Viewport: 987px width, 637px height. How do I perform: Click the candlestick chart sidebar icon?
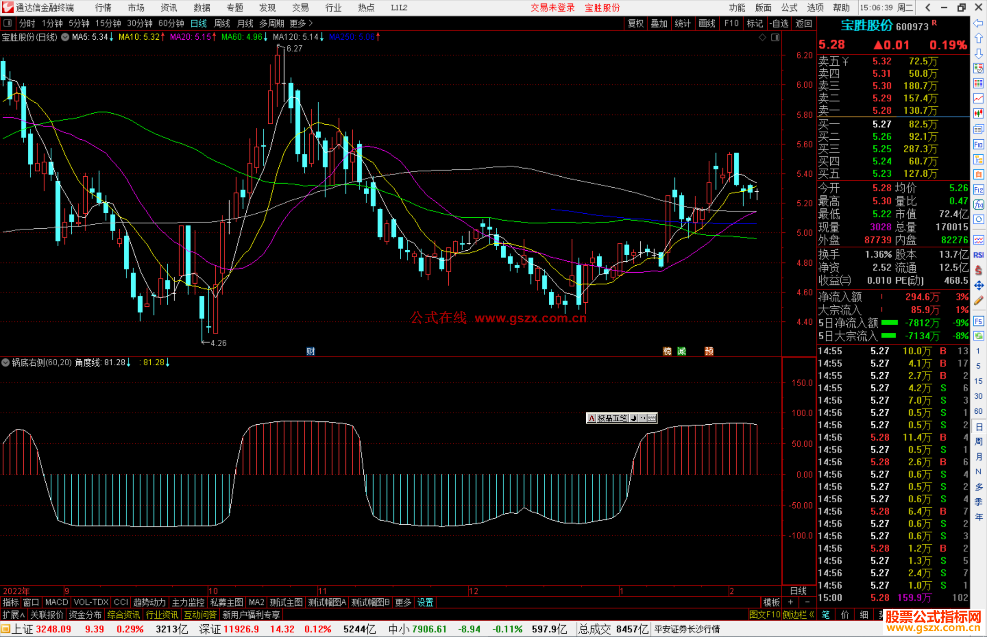978,113
